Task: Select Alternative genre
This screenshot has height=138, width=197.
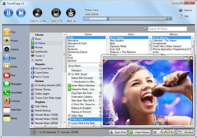Action: 73,40
